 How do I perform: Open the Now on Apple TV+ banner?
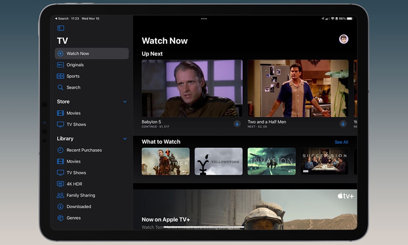(x=245, y=210)
